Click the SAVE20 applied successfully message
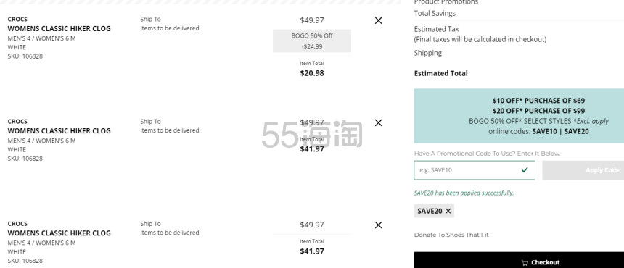 point(464,193)
